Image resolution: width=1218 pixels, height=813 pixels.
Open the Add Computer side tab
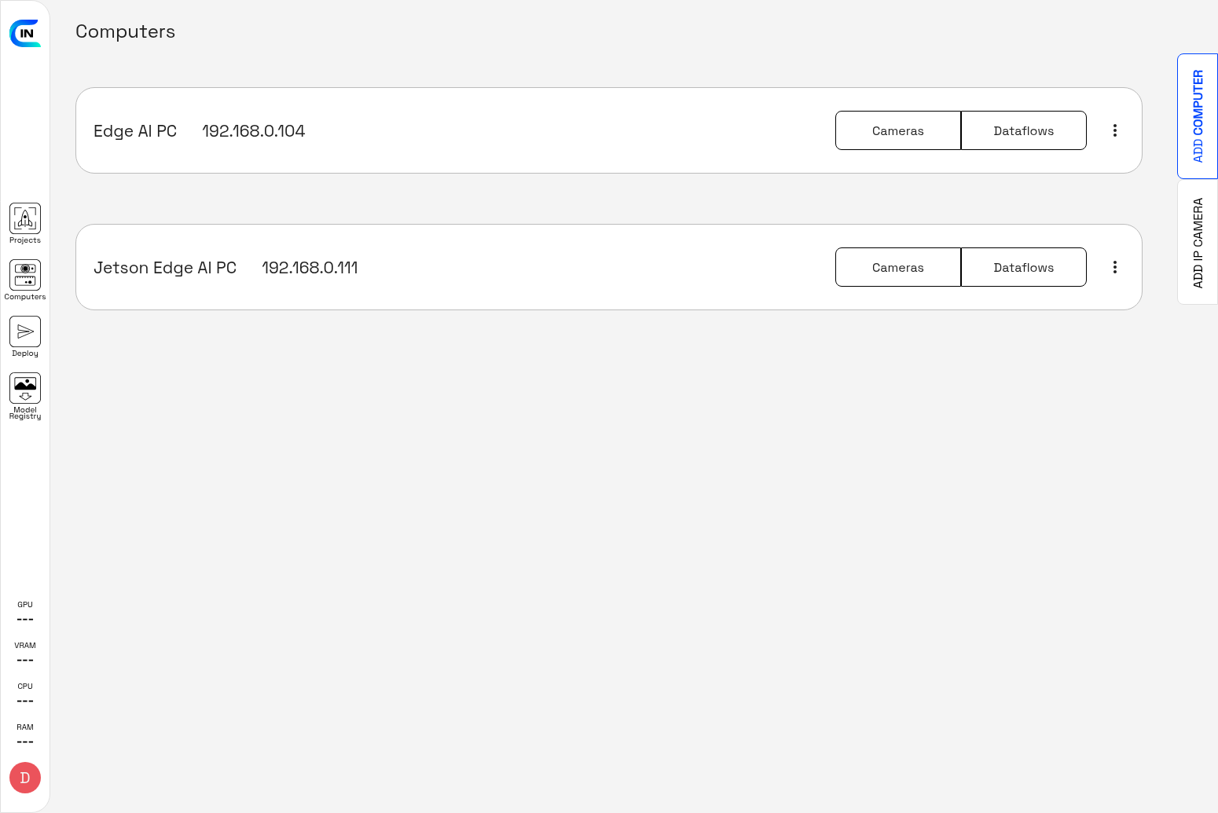(1198, 116)
